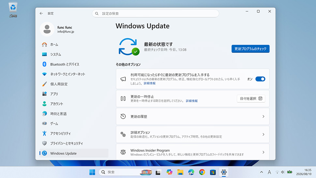316x178 pixels.
Task: Launch Copilot from the taskbar
Action: click(169, 172)
